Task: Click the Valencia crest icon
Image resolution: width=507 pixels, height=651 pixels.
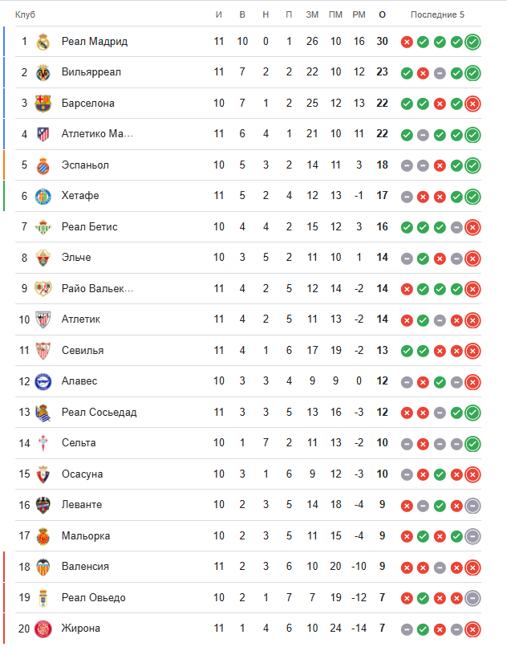Action: pos(43,567)
